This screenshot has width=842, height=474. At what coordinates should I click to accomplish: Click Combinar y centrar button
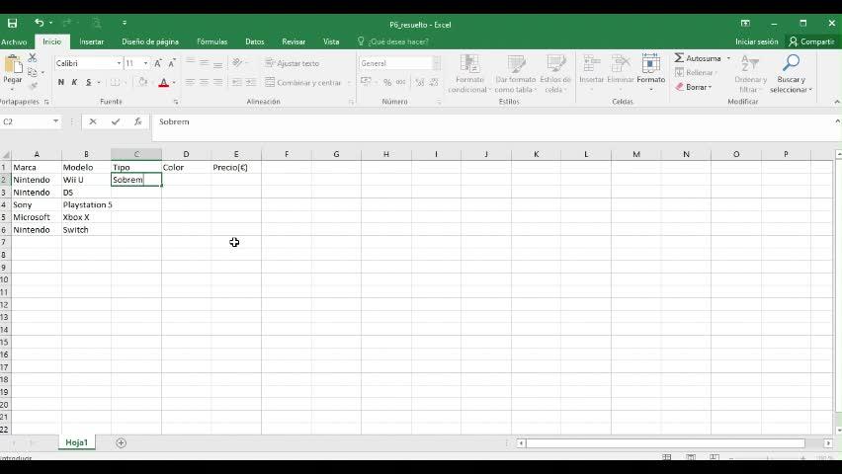point(303,82)
